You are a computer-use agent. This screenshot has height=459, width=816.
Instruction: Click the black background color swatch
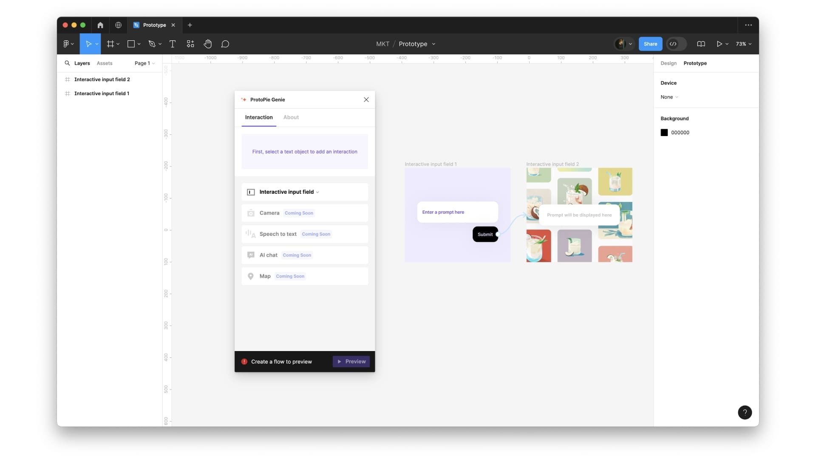664,132
